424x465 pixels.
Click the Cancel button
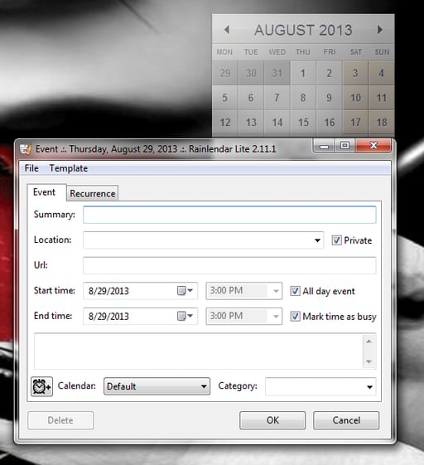tap(346, 420)
